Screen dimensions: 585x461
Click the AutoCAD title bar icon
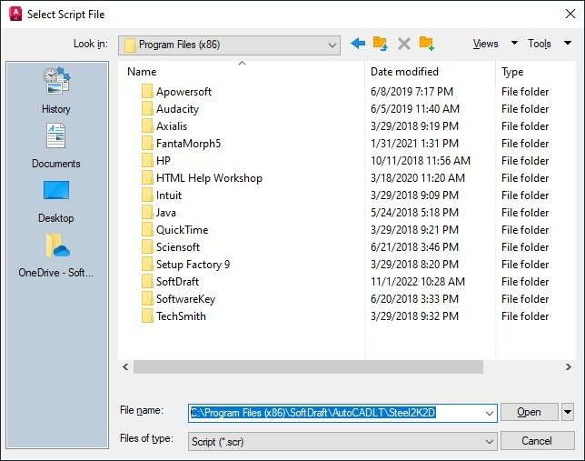pos(15,14)
